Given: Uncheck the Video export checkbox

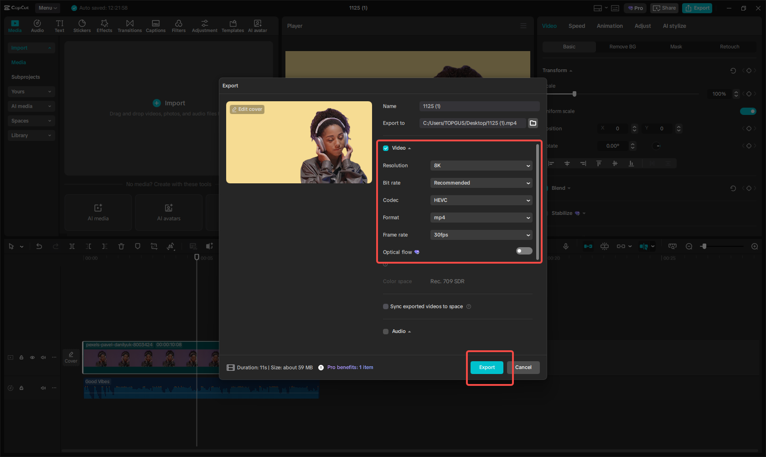Looking at the screenshot, I should tap(386, 148).
